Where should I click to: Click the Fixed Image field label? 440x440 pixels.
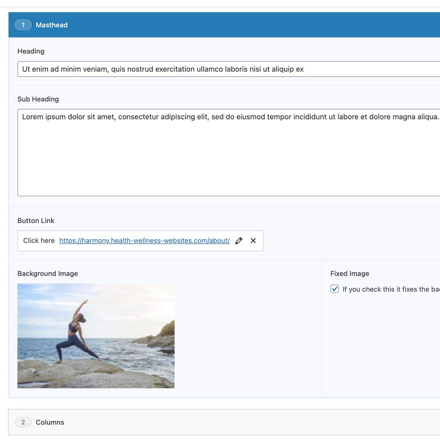pos(350,273)
